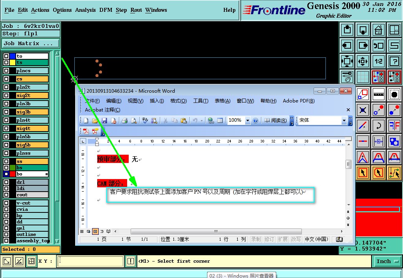Click the Insert Table icon in Word
Viewport: 403px width, 278px height.
[220, 120]
